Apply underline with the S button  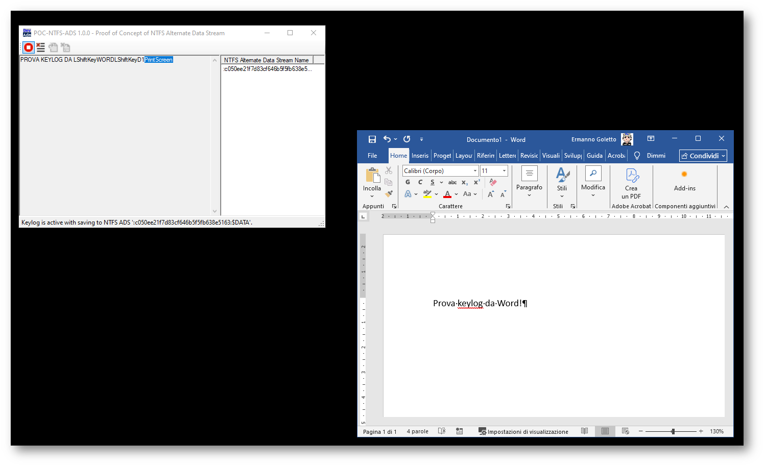[433, 182]
